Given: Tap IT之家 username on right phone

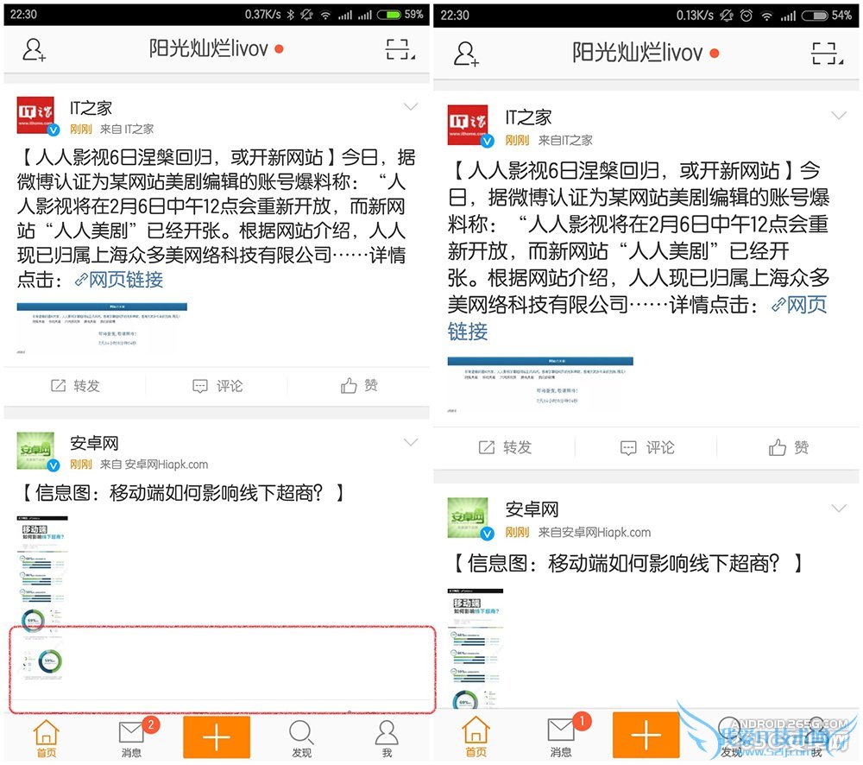Looking at the screenshot, I should coord(528,117).
